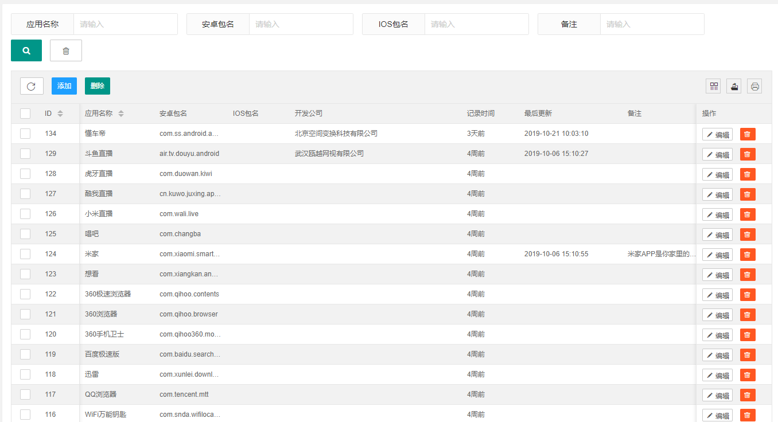Click package name com.duowan.kiwi

[186, 174]
